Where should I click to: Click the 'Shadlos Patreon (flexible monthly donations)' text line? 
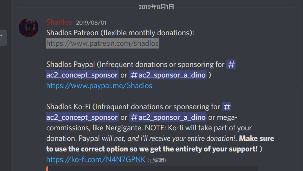[120, 32]
